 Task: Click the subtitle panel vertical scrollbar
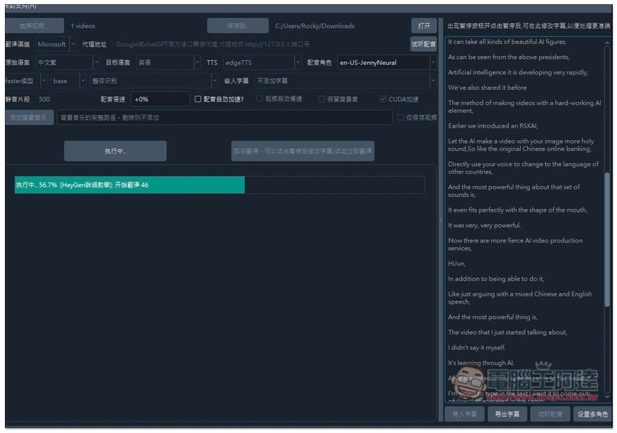[607, 220]
